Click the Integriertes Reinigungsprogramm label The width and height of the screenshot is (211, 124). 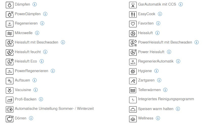166,99
